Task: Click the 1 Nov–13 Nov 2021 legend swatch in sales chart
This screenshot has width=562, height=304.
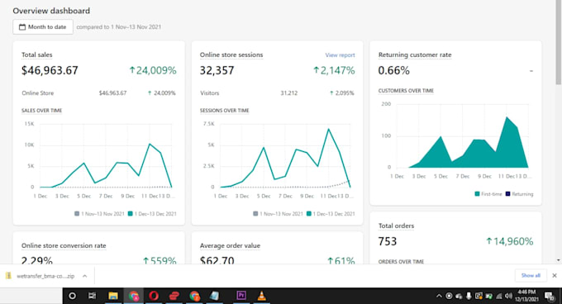Action: pyautogui.click(x=77, y=214)
